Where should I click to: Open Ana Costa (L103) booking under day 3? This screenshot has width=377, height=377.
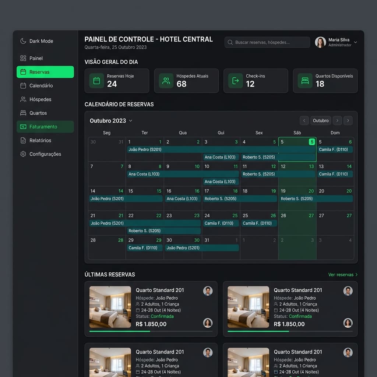[221, 157]
